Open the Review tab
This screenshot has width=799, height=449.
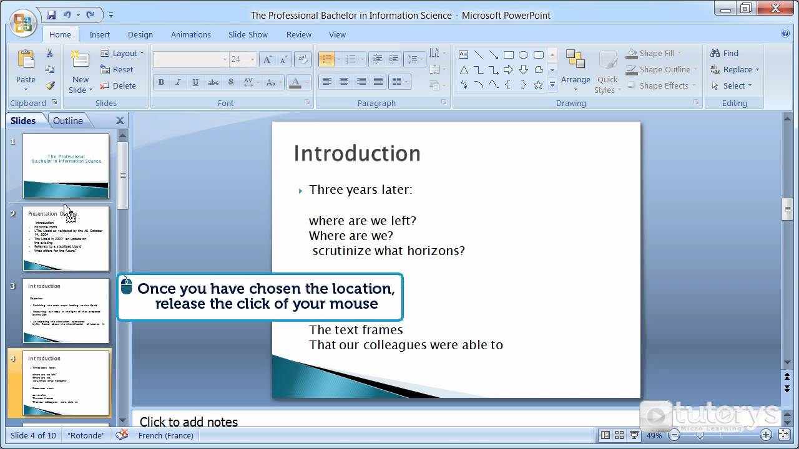pos(299,34)
